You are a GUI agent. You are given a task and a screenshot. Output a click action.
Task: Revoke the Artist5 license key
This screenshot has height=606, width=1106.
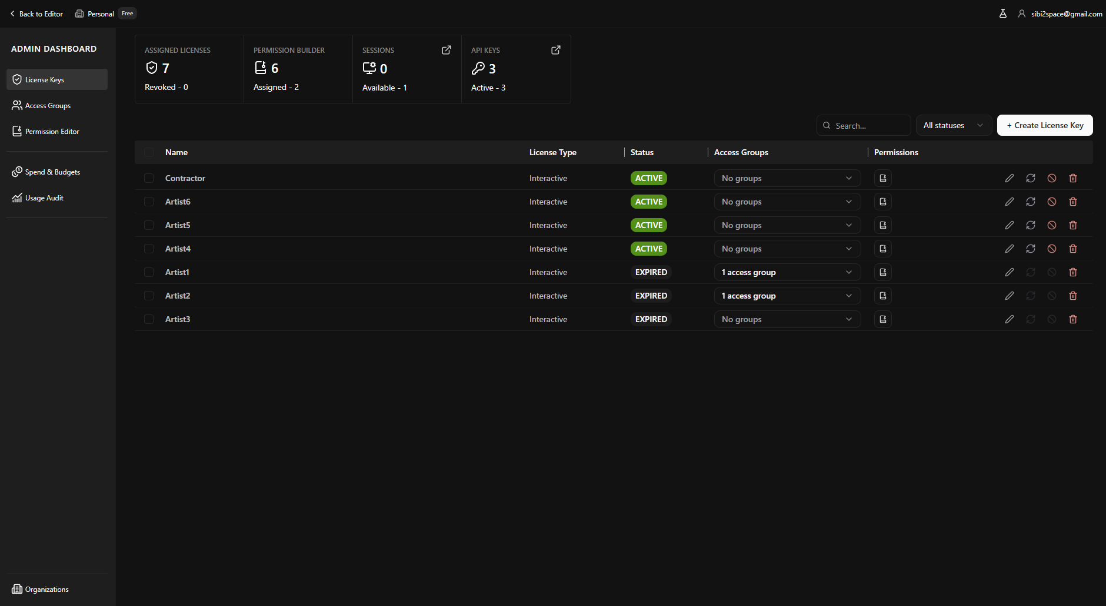(1052, 225)
